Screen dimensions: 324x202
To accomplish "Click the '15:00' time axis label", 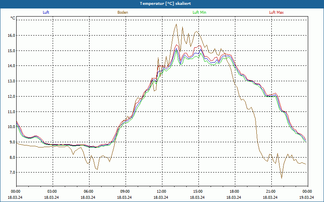I will click(198, 191).
